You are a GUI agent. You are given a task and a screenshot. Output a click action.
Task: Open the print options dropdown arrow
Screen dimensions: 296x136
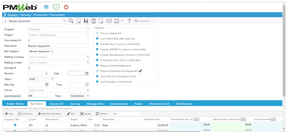122,21
